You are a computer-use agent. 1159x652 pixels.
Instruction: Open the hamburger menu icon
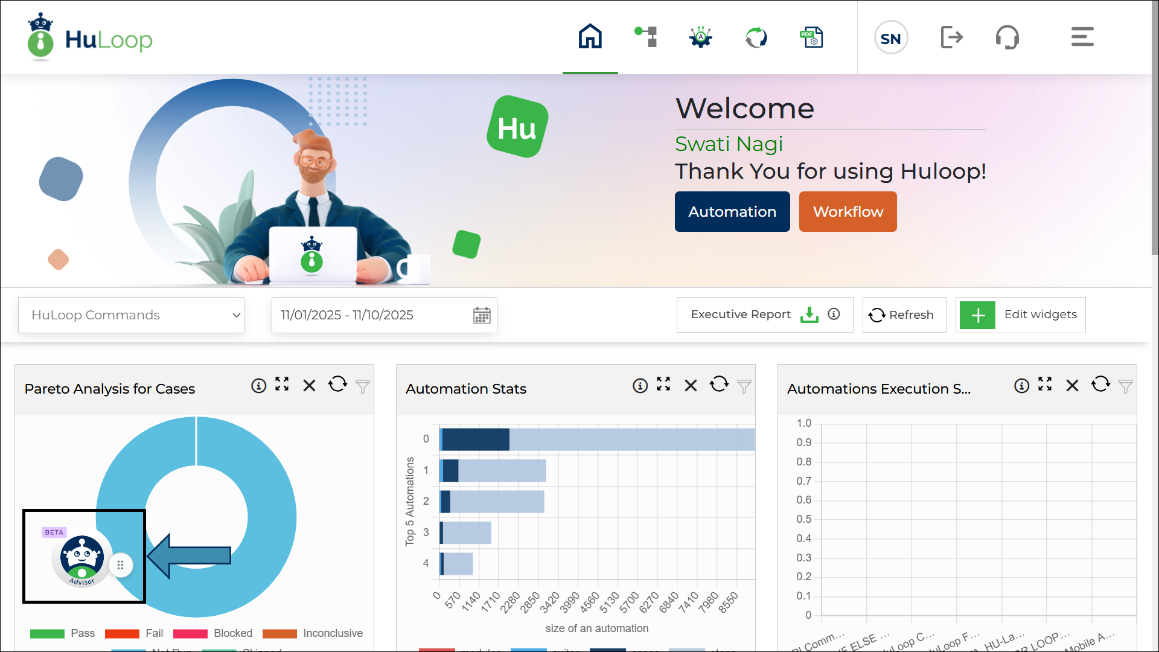1082,37
